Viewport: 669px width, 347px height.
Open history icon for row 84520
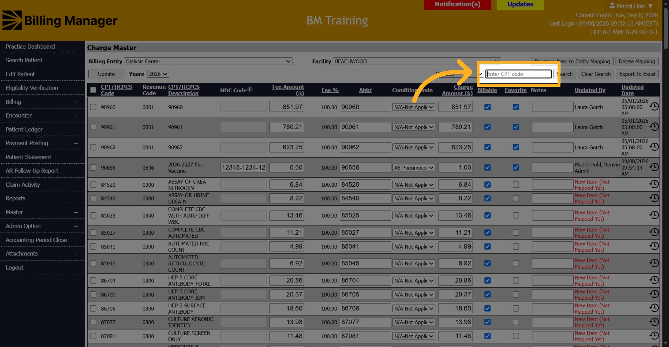pyautogui.click(x=654, y=184)
